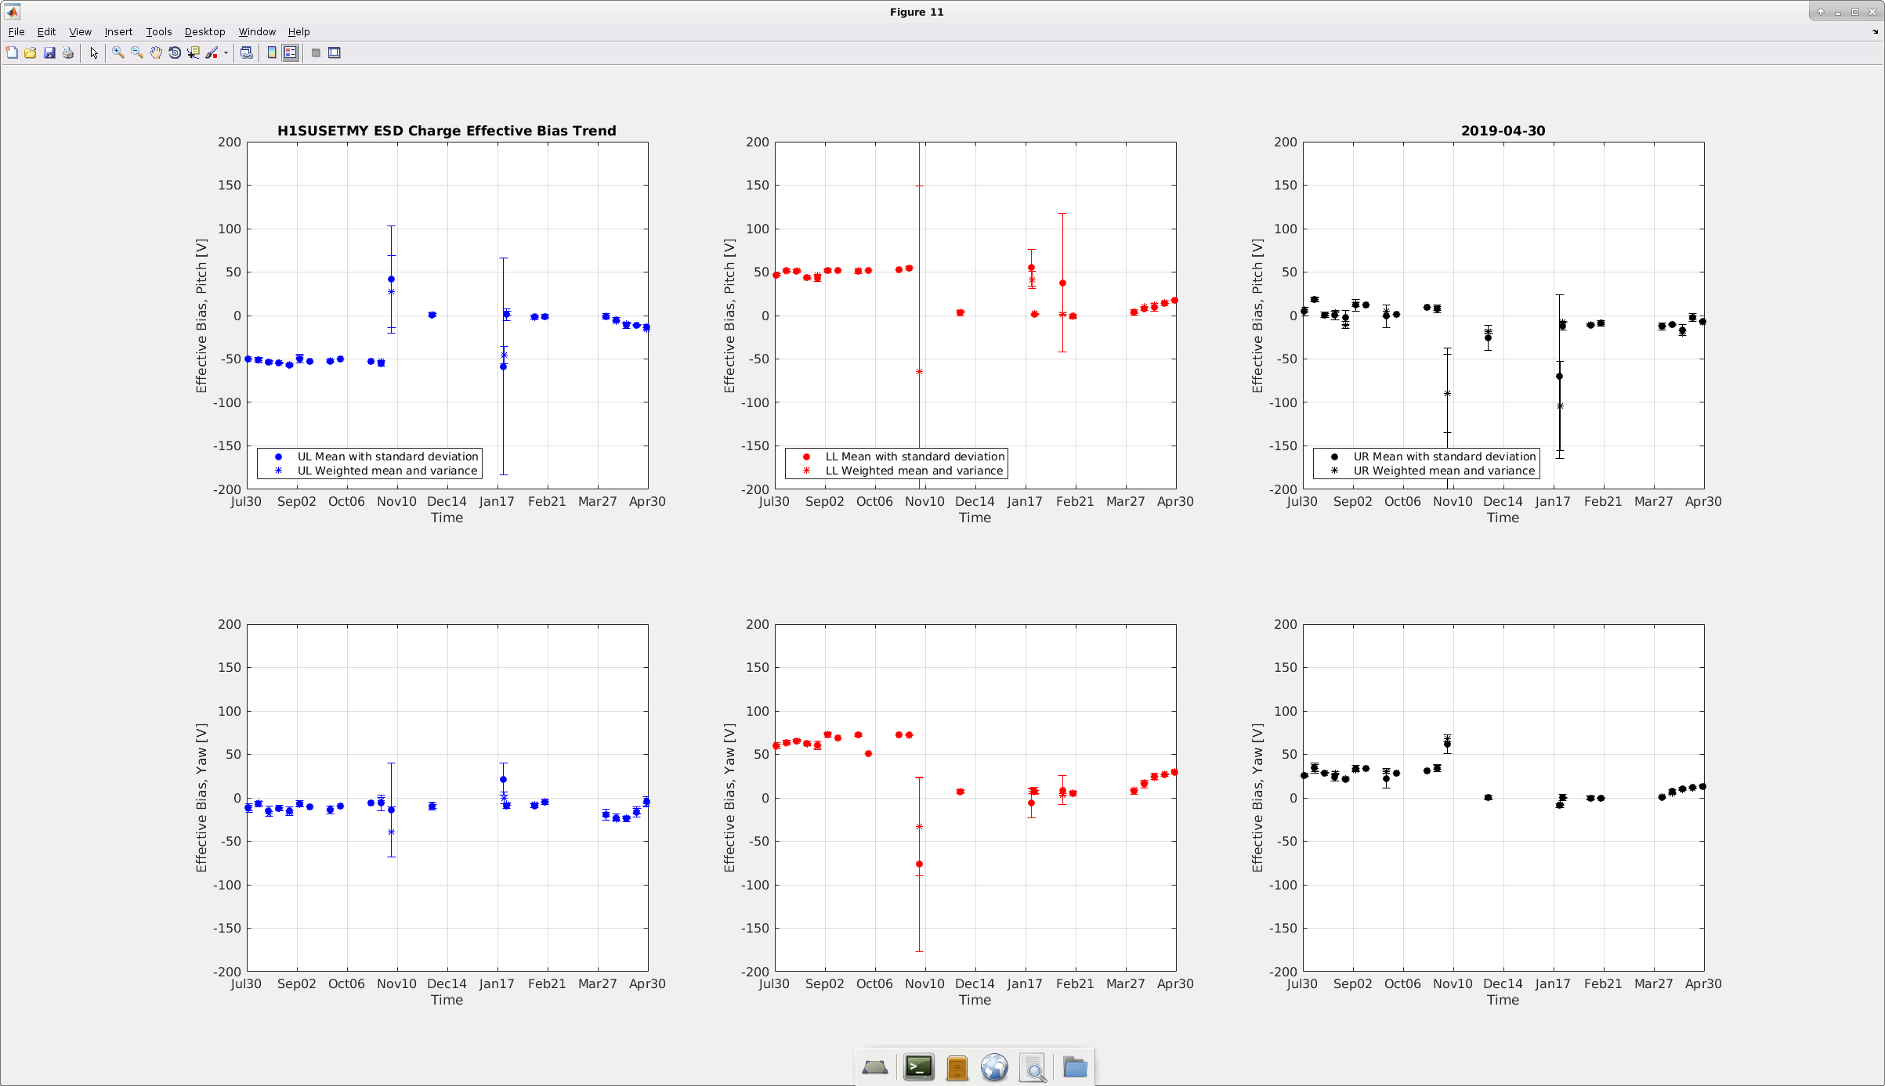1885x1086 pixels.
Task: Open the File menu
Action: 16,32
